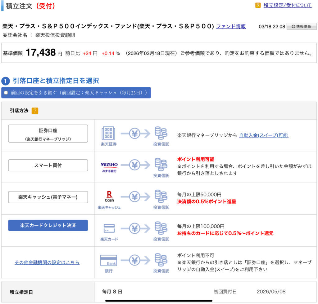318x304 pixels.
Task: Click the 楽天証券 building icon
Action: pos(108,133)
